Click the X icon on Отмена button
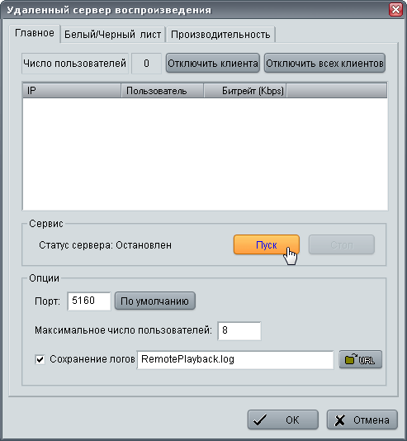This screenshot has width=407, height=441. (339, 420)
